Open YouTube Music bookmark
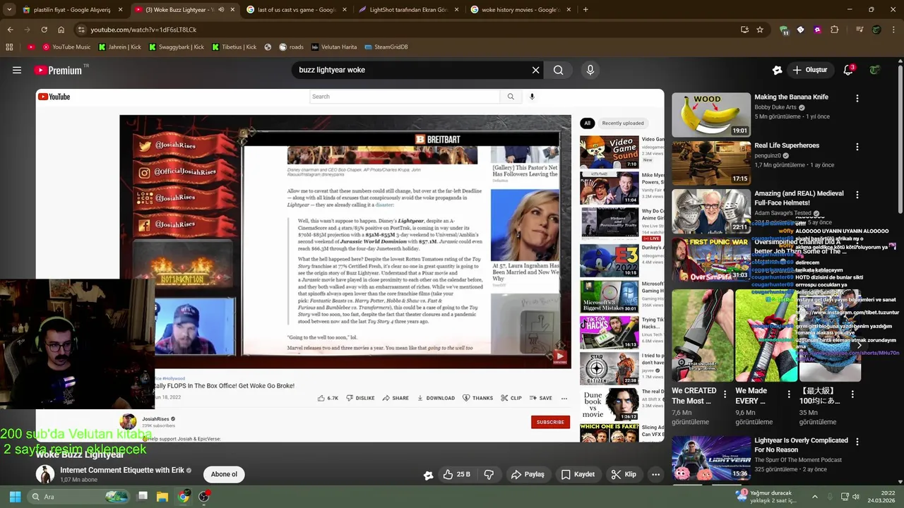The image size is (904, 508). point(66,47)
